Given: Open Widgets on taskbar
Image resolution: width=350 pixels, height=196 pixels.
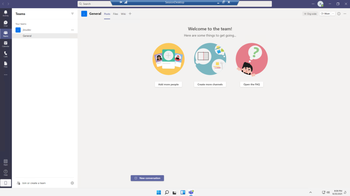Looking at the screenshot, I should [183, 192].
